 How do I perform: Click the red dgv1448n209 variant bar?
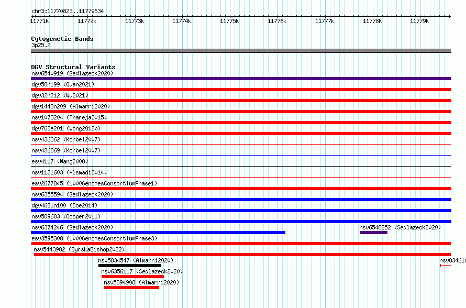pos(241,112)
